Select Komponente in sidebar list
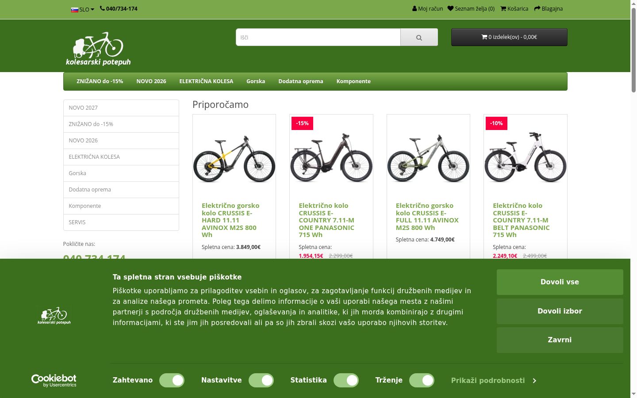This screenshot has height=398, width=637. 121,206
